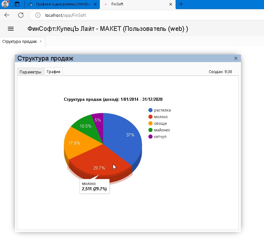Click the blue растилка legend swatch
This screenshot has width=264, height=247.
151,110
